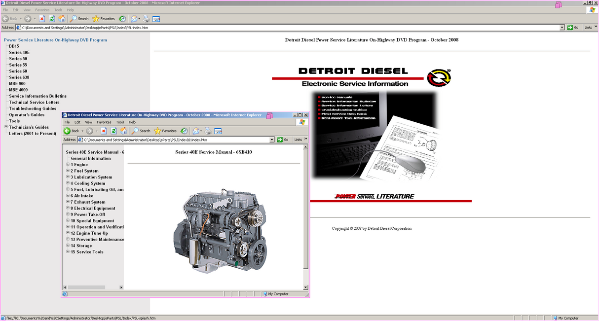Click the Edit icon at toolbar end

[x=156, y=19]
